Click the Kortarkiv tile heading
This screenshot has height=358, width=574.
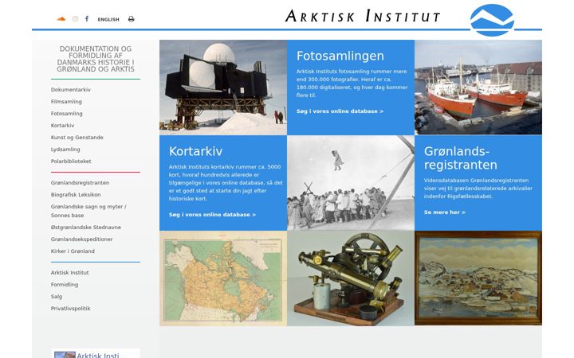(195, 151)
